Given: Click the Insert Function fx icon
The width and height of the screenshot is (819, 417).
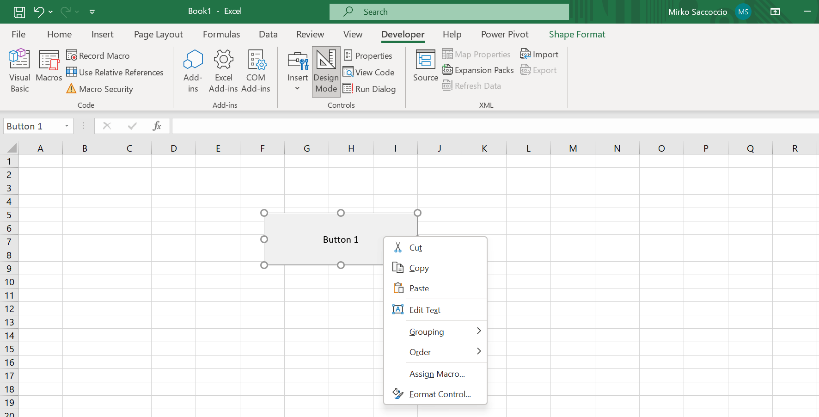Looking at the screenshot, I should pos(157,126).
